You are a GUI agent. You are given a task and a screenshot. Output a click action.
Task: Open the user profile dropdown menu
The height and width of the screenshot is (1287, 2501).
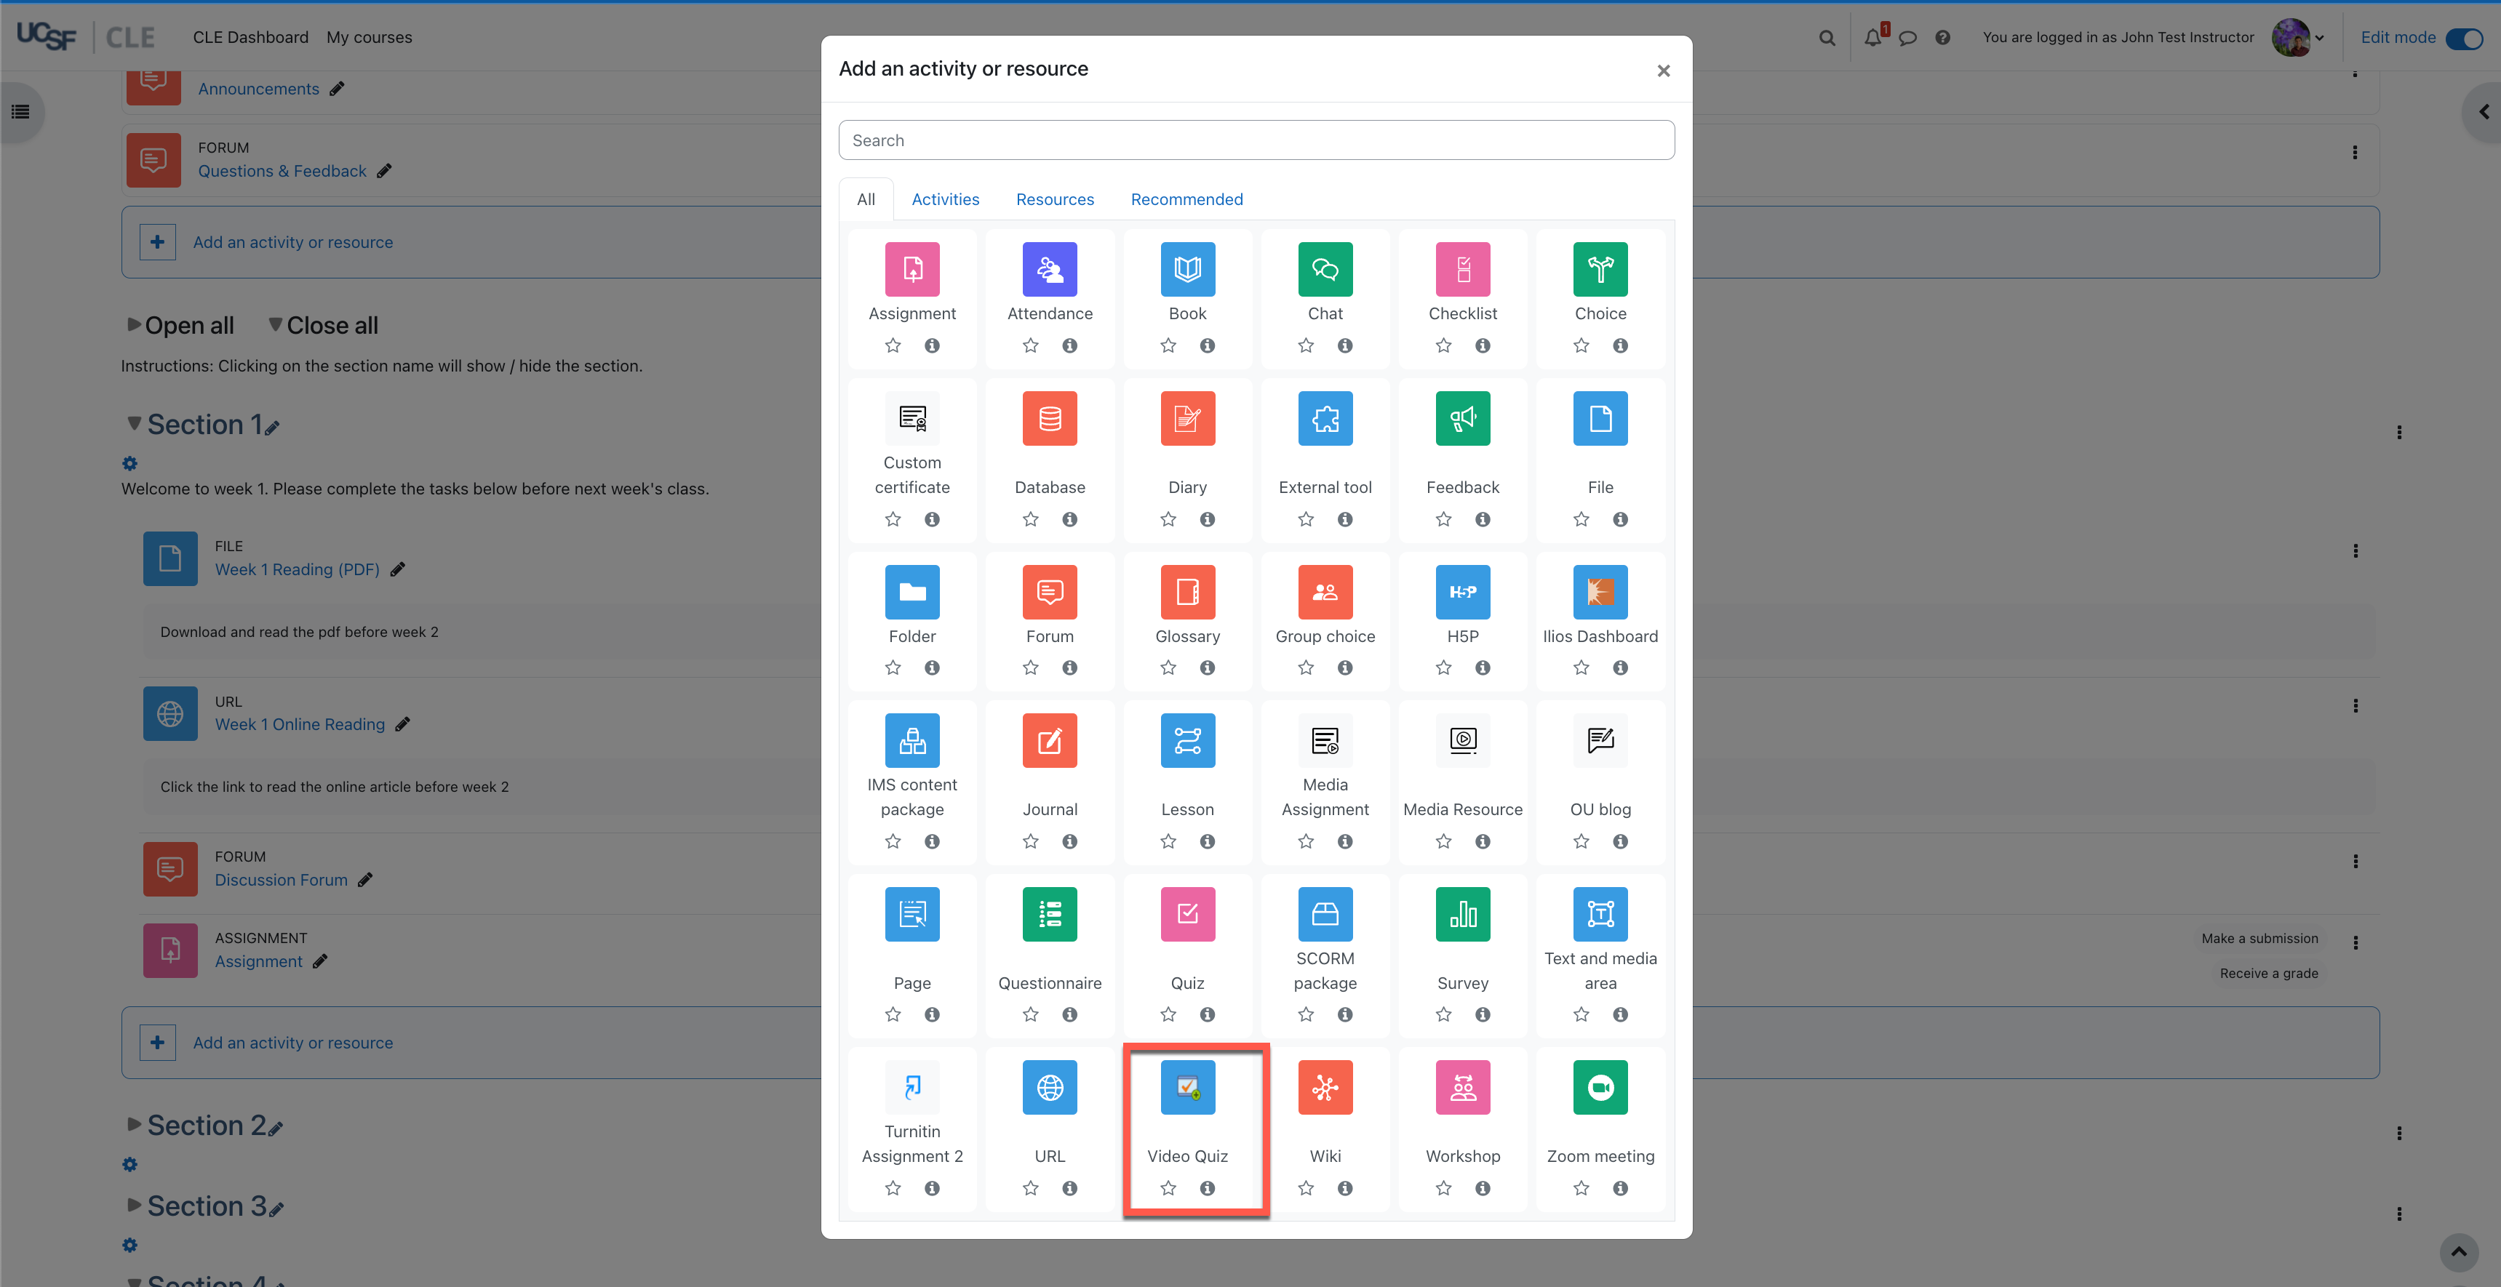2298,38
